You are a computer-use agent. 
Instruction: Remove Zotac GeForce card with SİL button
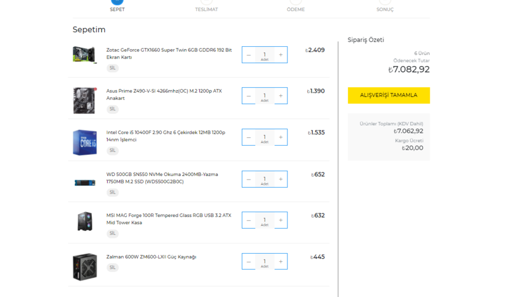(112, 68)
